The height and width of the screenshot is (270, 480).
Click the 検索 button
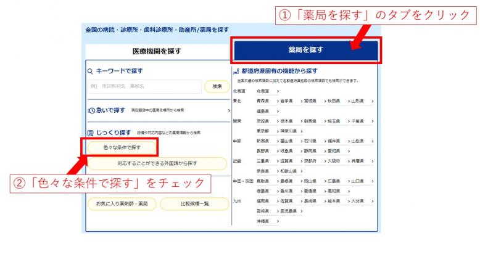217,86
